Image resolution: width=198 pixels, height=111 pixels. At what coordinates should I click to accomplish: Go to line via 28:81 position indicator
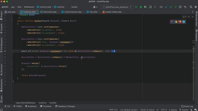point(147,110)
